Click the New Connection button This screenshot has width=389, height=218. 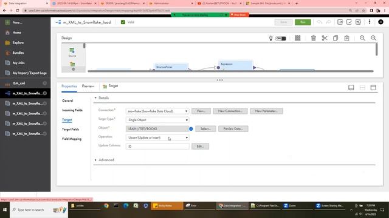click(x=230, y=111)
